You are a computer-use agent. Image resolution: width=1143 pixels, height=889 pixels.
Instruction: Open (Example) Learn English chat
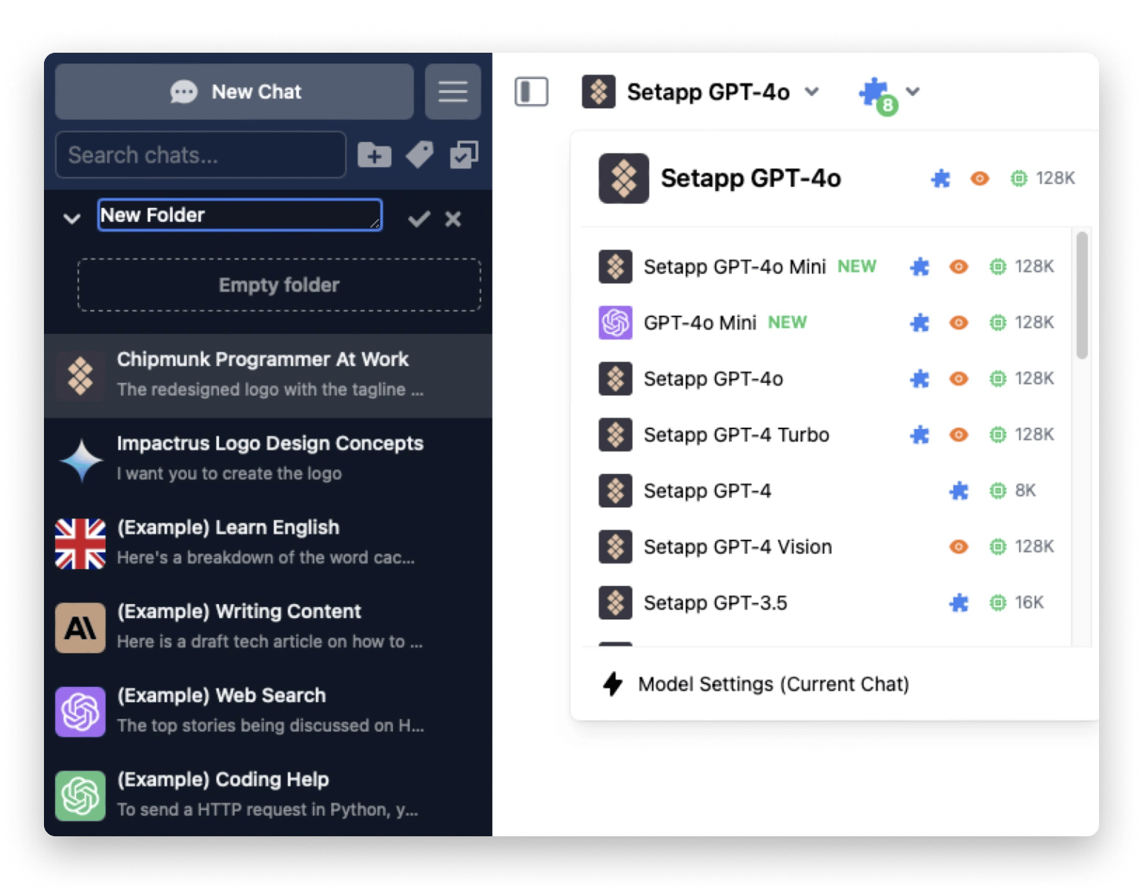point(268,543)
